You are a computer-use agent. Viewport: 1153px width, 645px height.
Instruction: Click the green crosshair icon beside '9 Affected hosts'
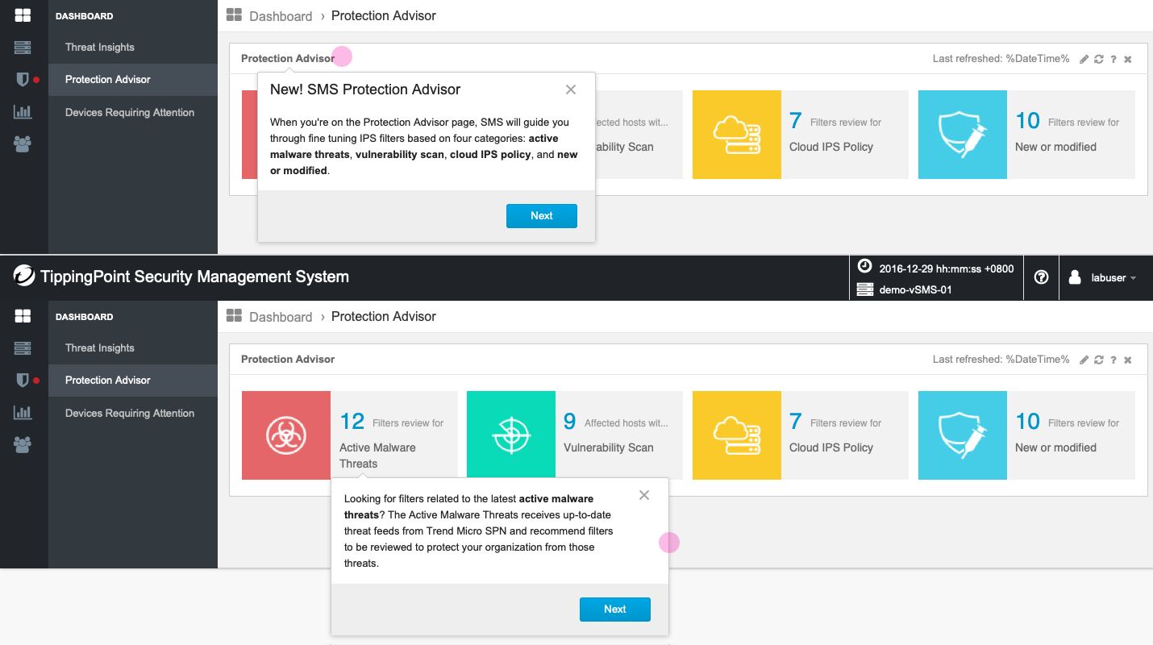point(511,435)
